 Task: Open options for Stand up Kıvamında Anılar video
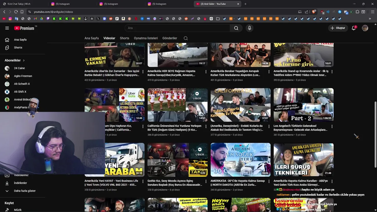click(332, 72)
